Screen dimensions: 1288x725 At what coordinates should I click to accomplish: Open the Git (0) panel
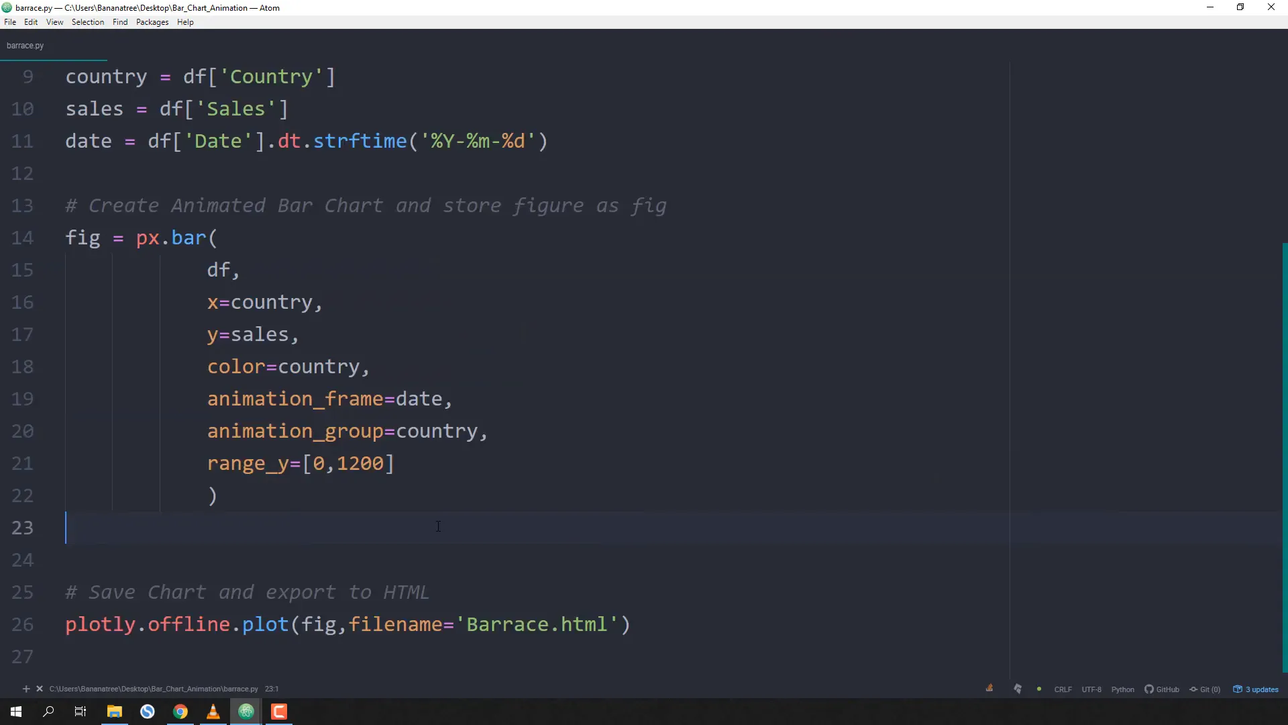(1205, 689)
